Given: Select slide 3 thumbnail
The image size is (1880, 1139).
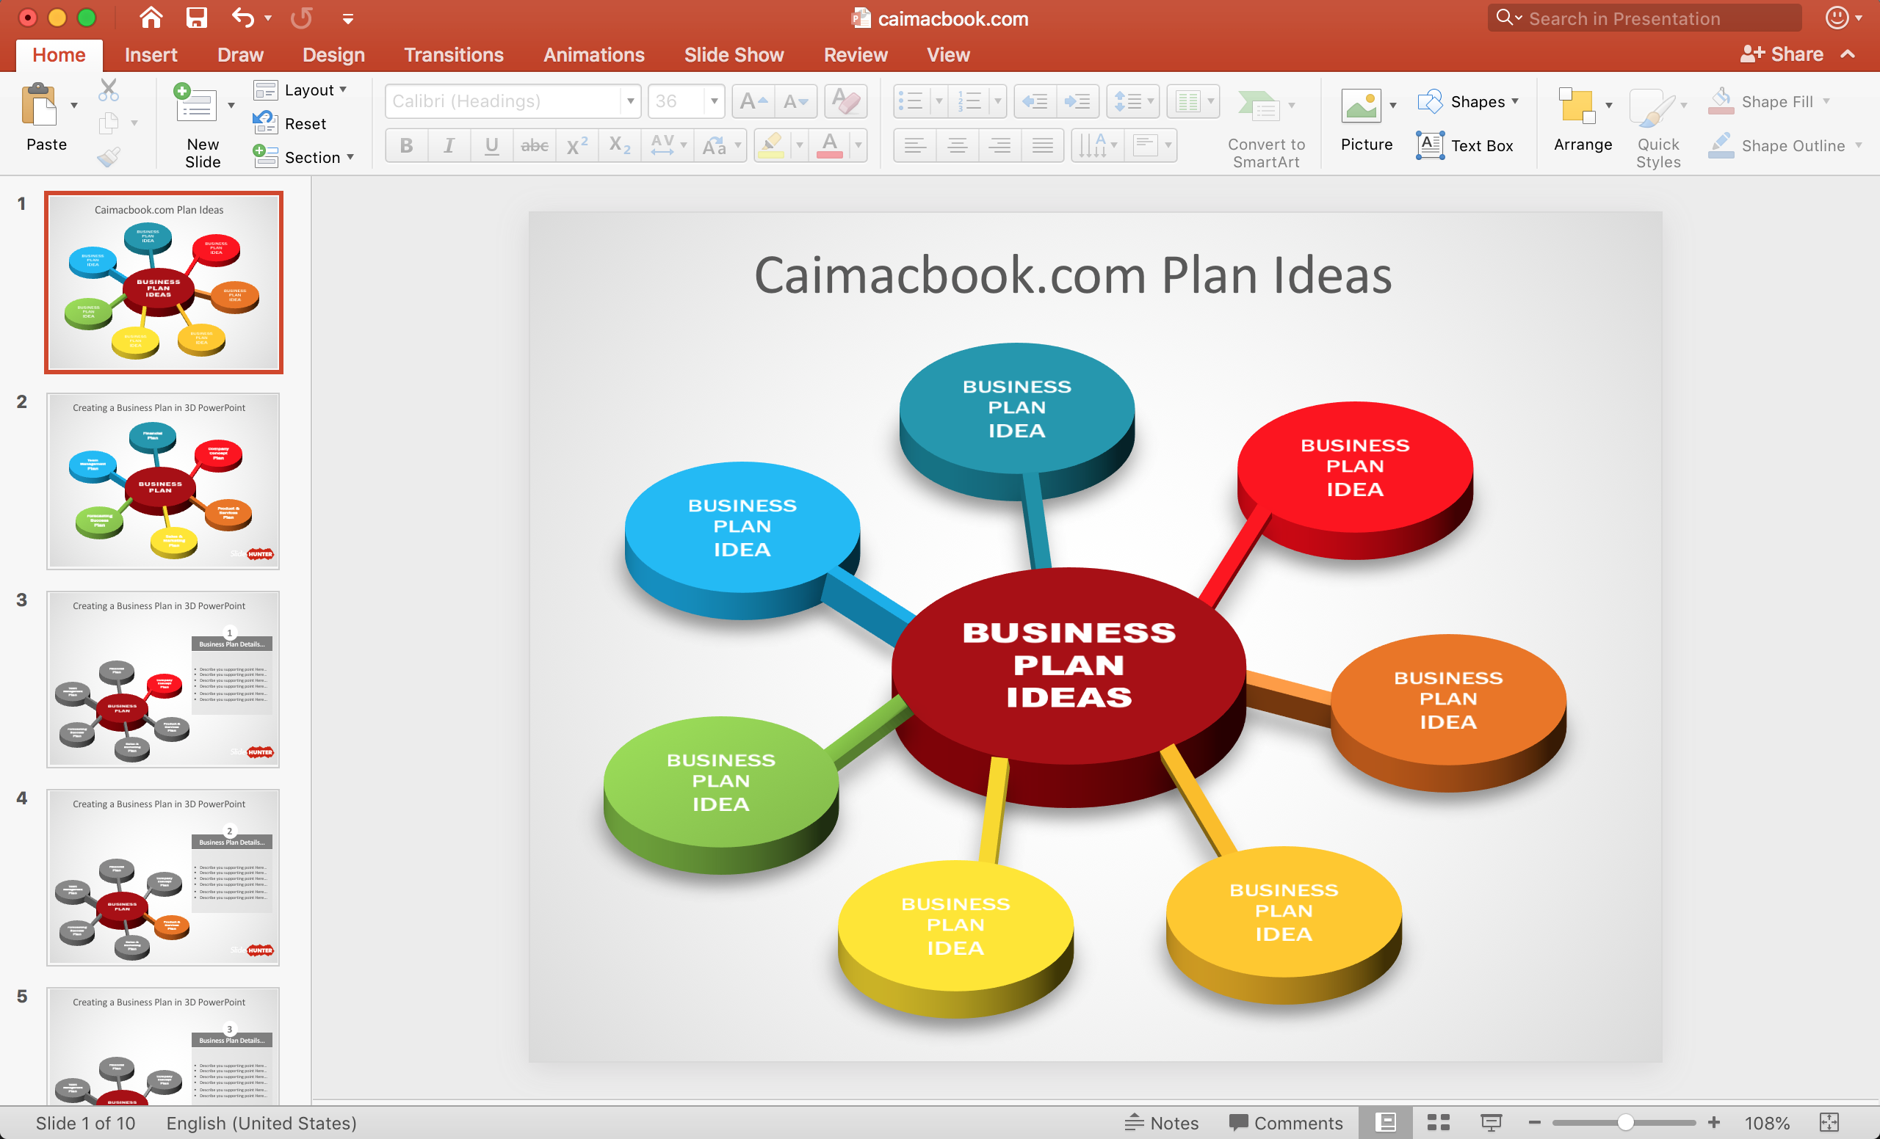Looking at the screenshot, I should pos(162,679).
